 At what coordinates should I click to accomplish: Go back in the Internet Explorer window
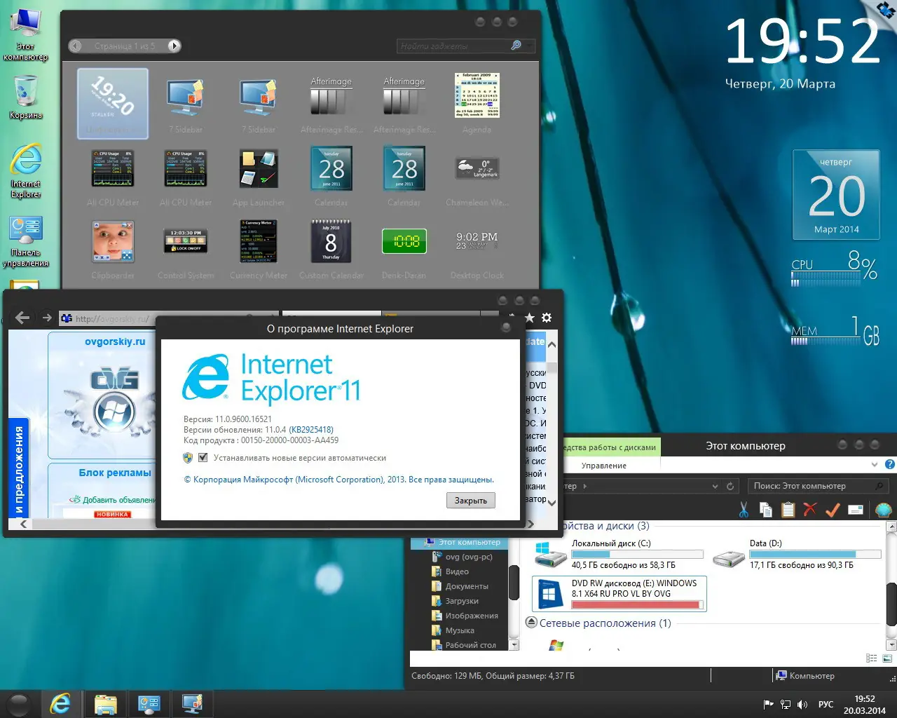pos(22,318)
